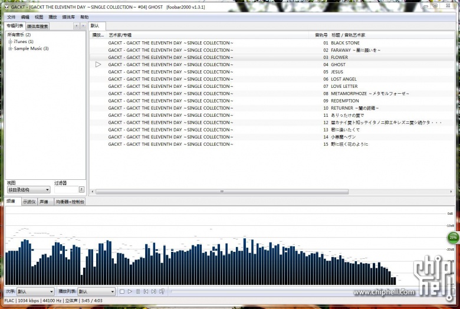The image size is (460, 309).
Task: Select track 07 LOVE LETTER
Action: tap(272, 86)
